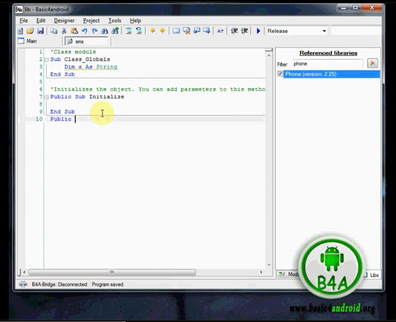The height and width of the screenshot is (322, 396).
Task: Open the Designer menu
Action: click(x=64, y=20)
